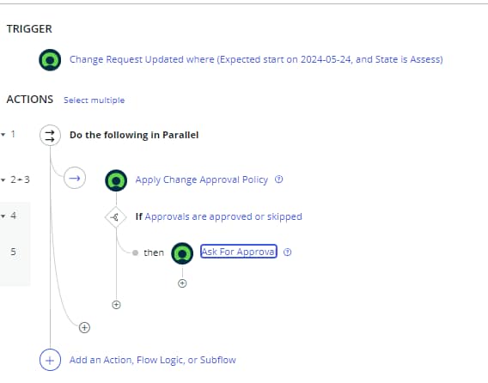Show help for Apply Change Approval Policy
Viewport: 488px width, 383px height.
[x=279, y=179]
